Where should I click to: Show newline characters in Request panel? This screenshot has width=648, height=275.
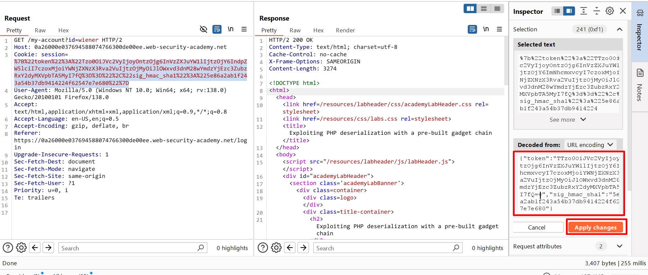[x=231, y=29]
